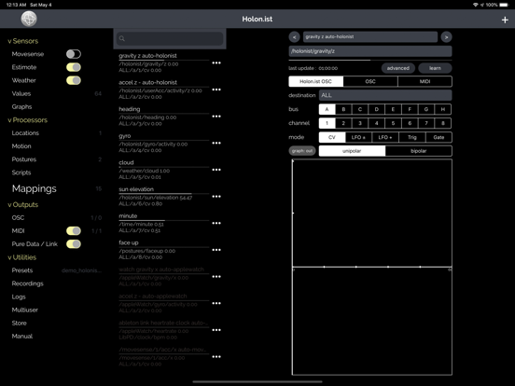Switch to Holon.ist OSC tab

[x=315, y=81]
